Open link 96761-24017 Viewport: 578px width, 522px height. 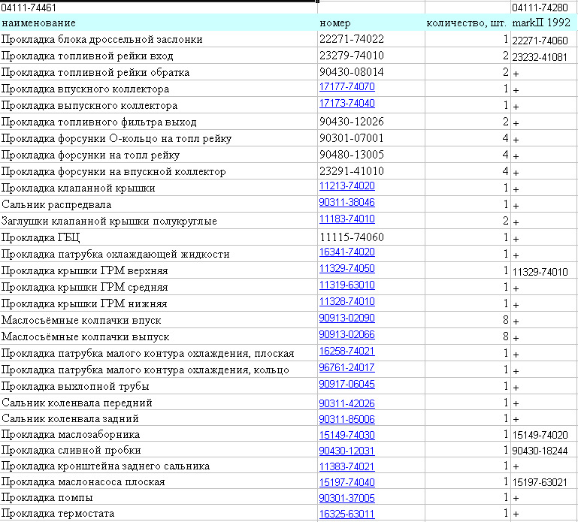pyautogui.click(x=346, y=367)
